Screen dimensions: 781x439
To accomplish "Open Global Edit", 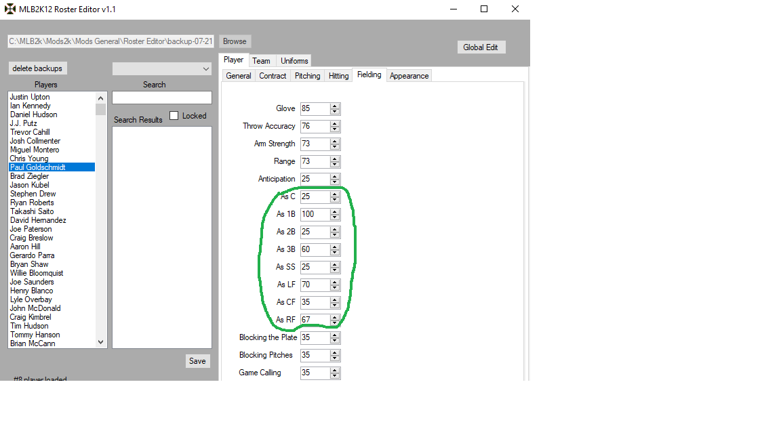I will [481, 47].
